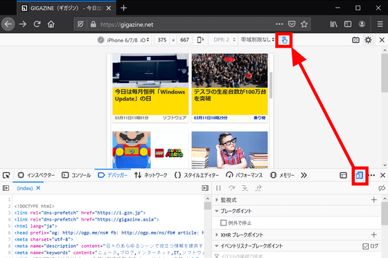This screenshot has height=258, width=388.
Task: Collapse the debugger right pane
Action: [x=205, y=188]
